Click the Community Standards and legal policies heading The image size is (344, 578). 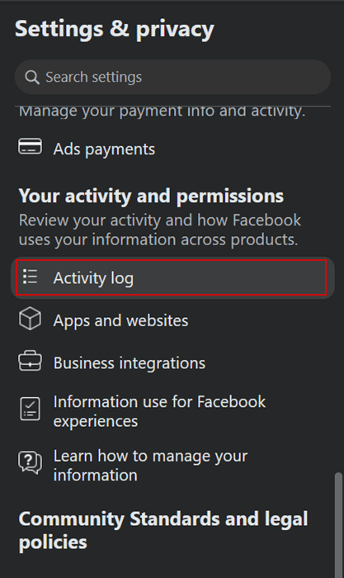click(x=163, y=530)
